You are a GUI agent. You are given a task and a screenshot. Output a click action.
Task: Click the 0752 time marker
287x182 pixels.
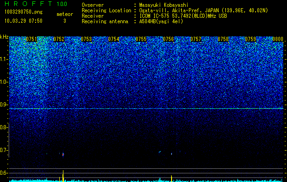pyautogui.click(x=59, y=39)
